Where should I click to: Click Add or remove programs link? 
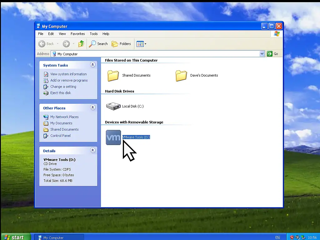coord(69,80)
